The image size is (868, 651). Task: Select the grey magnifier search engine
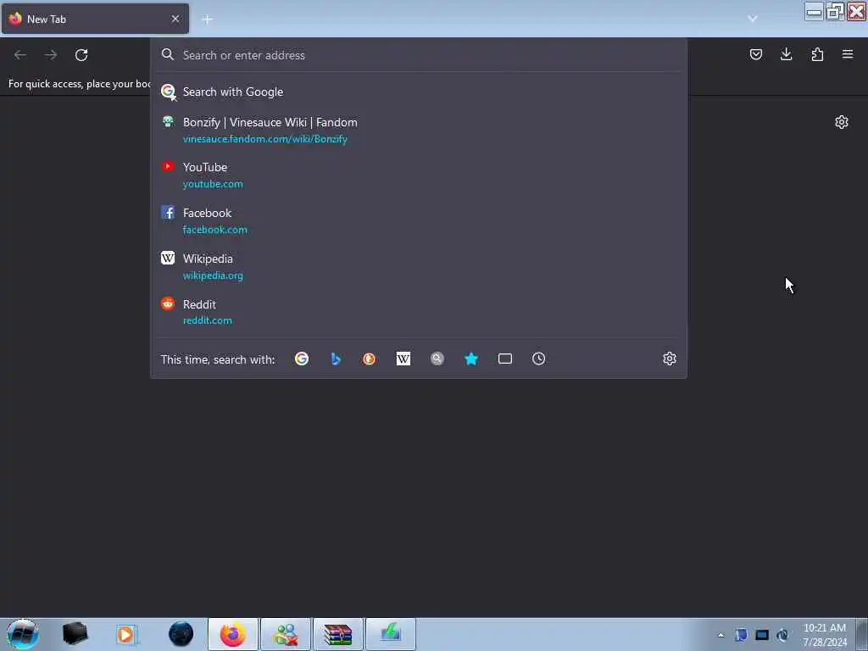437,359
